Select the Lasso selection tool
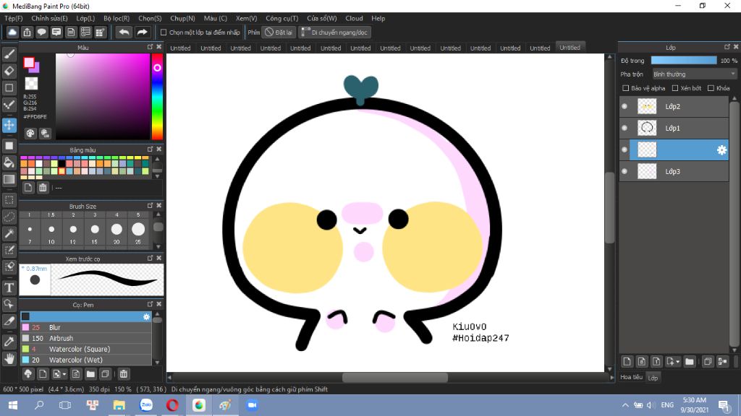The height and width of the screenshot is (416, 741). tap(9, 217)
